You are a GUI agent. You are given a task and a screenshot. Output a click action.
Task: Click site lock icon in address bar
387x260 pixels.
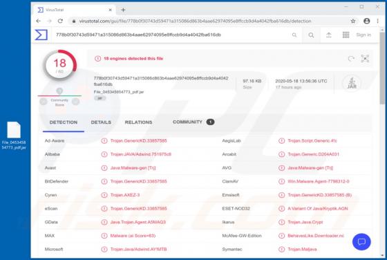[73, 21]
